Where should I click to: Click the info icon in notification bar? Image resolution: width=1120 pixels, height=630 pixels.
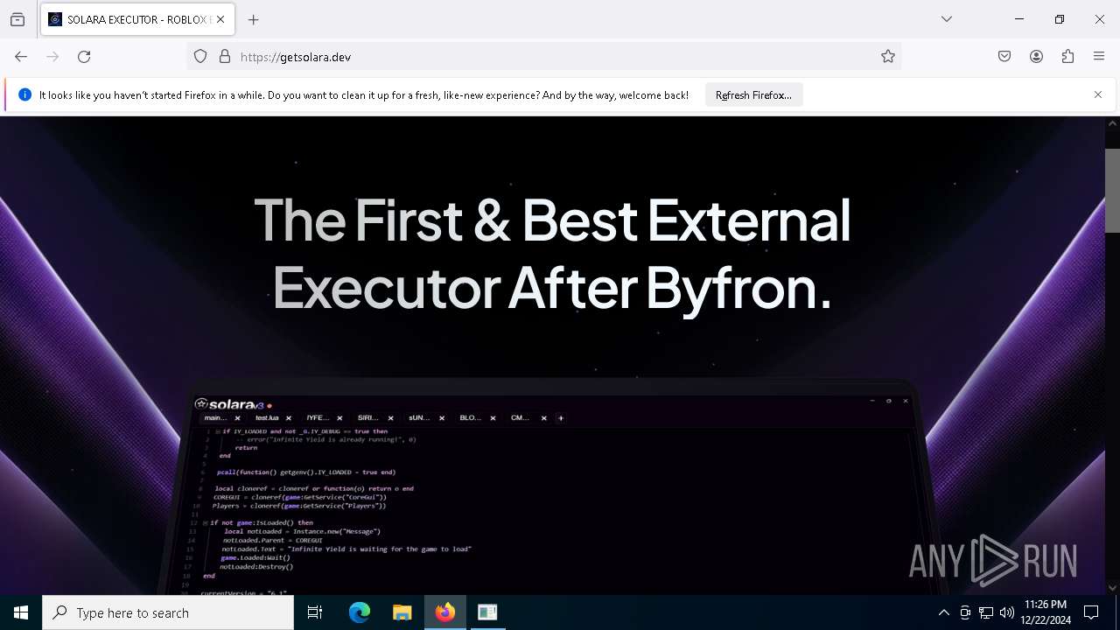[25, 94]
